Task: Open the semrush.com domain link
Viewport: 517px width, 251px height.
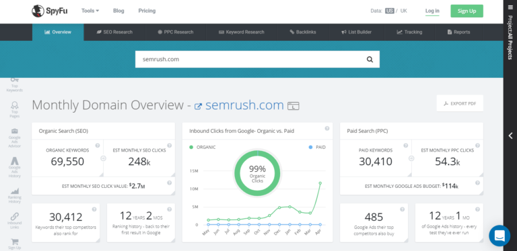Action: tap(244, 105)
